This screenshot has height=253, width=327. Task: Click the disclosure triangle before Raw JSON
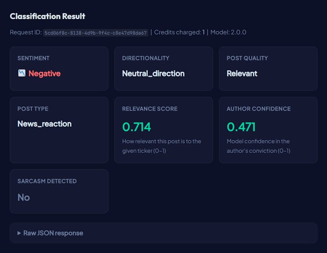tap(19, 233)
